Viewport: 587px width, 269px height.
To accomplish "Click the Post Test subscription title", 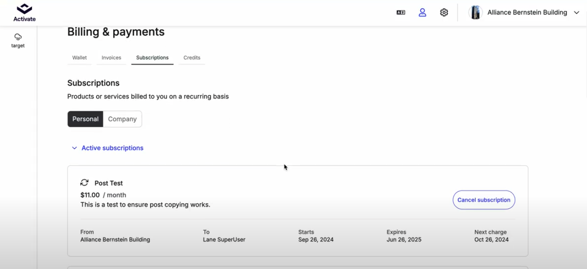I will (x=109, y=183).
